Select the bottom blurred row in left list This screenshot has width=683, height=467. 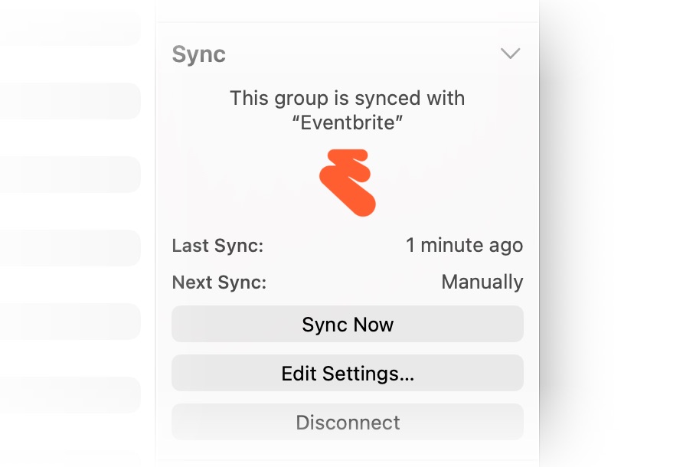pyautogui.click(x=70, y=395)
